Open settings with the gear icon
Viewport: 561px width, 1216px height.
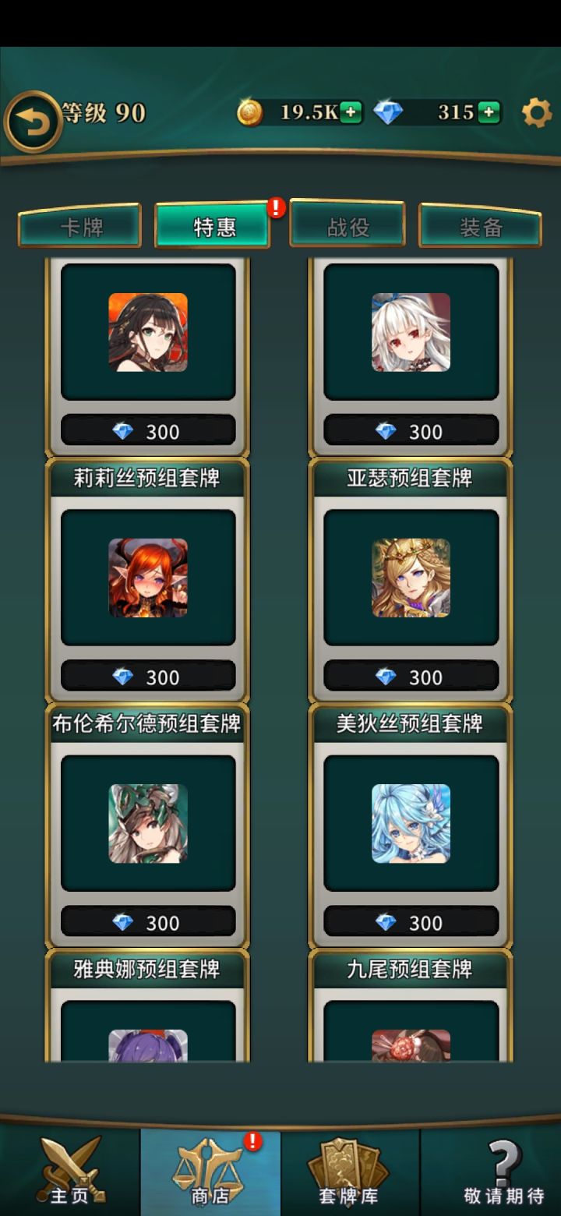click(x=536, y=113)
